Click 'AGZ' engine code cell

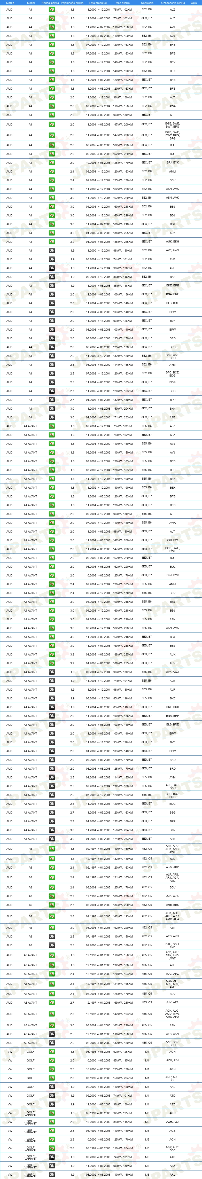tap(173, 1131)
